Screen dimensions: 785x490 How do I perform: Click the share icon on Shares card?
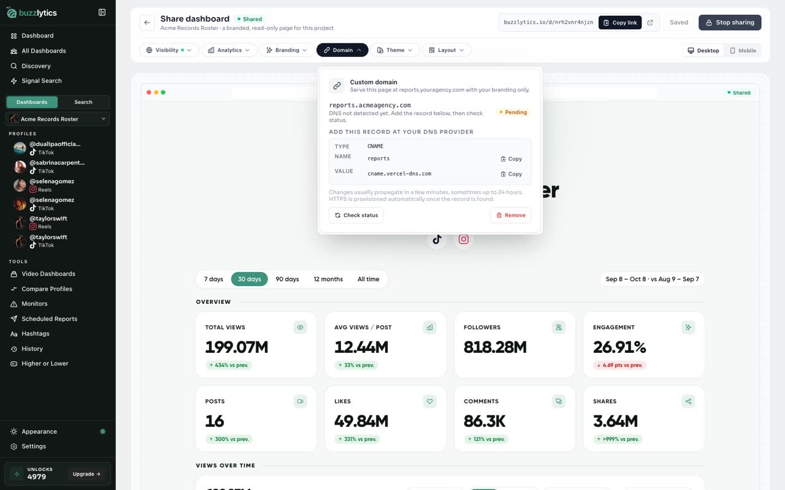click(688, 402)
